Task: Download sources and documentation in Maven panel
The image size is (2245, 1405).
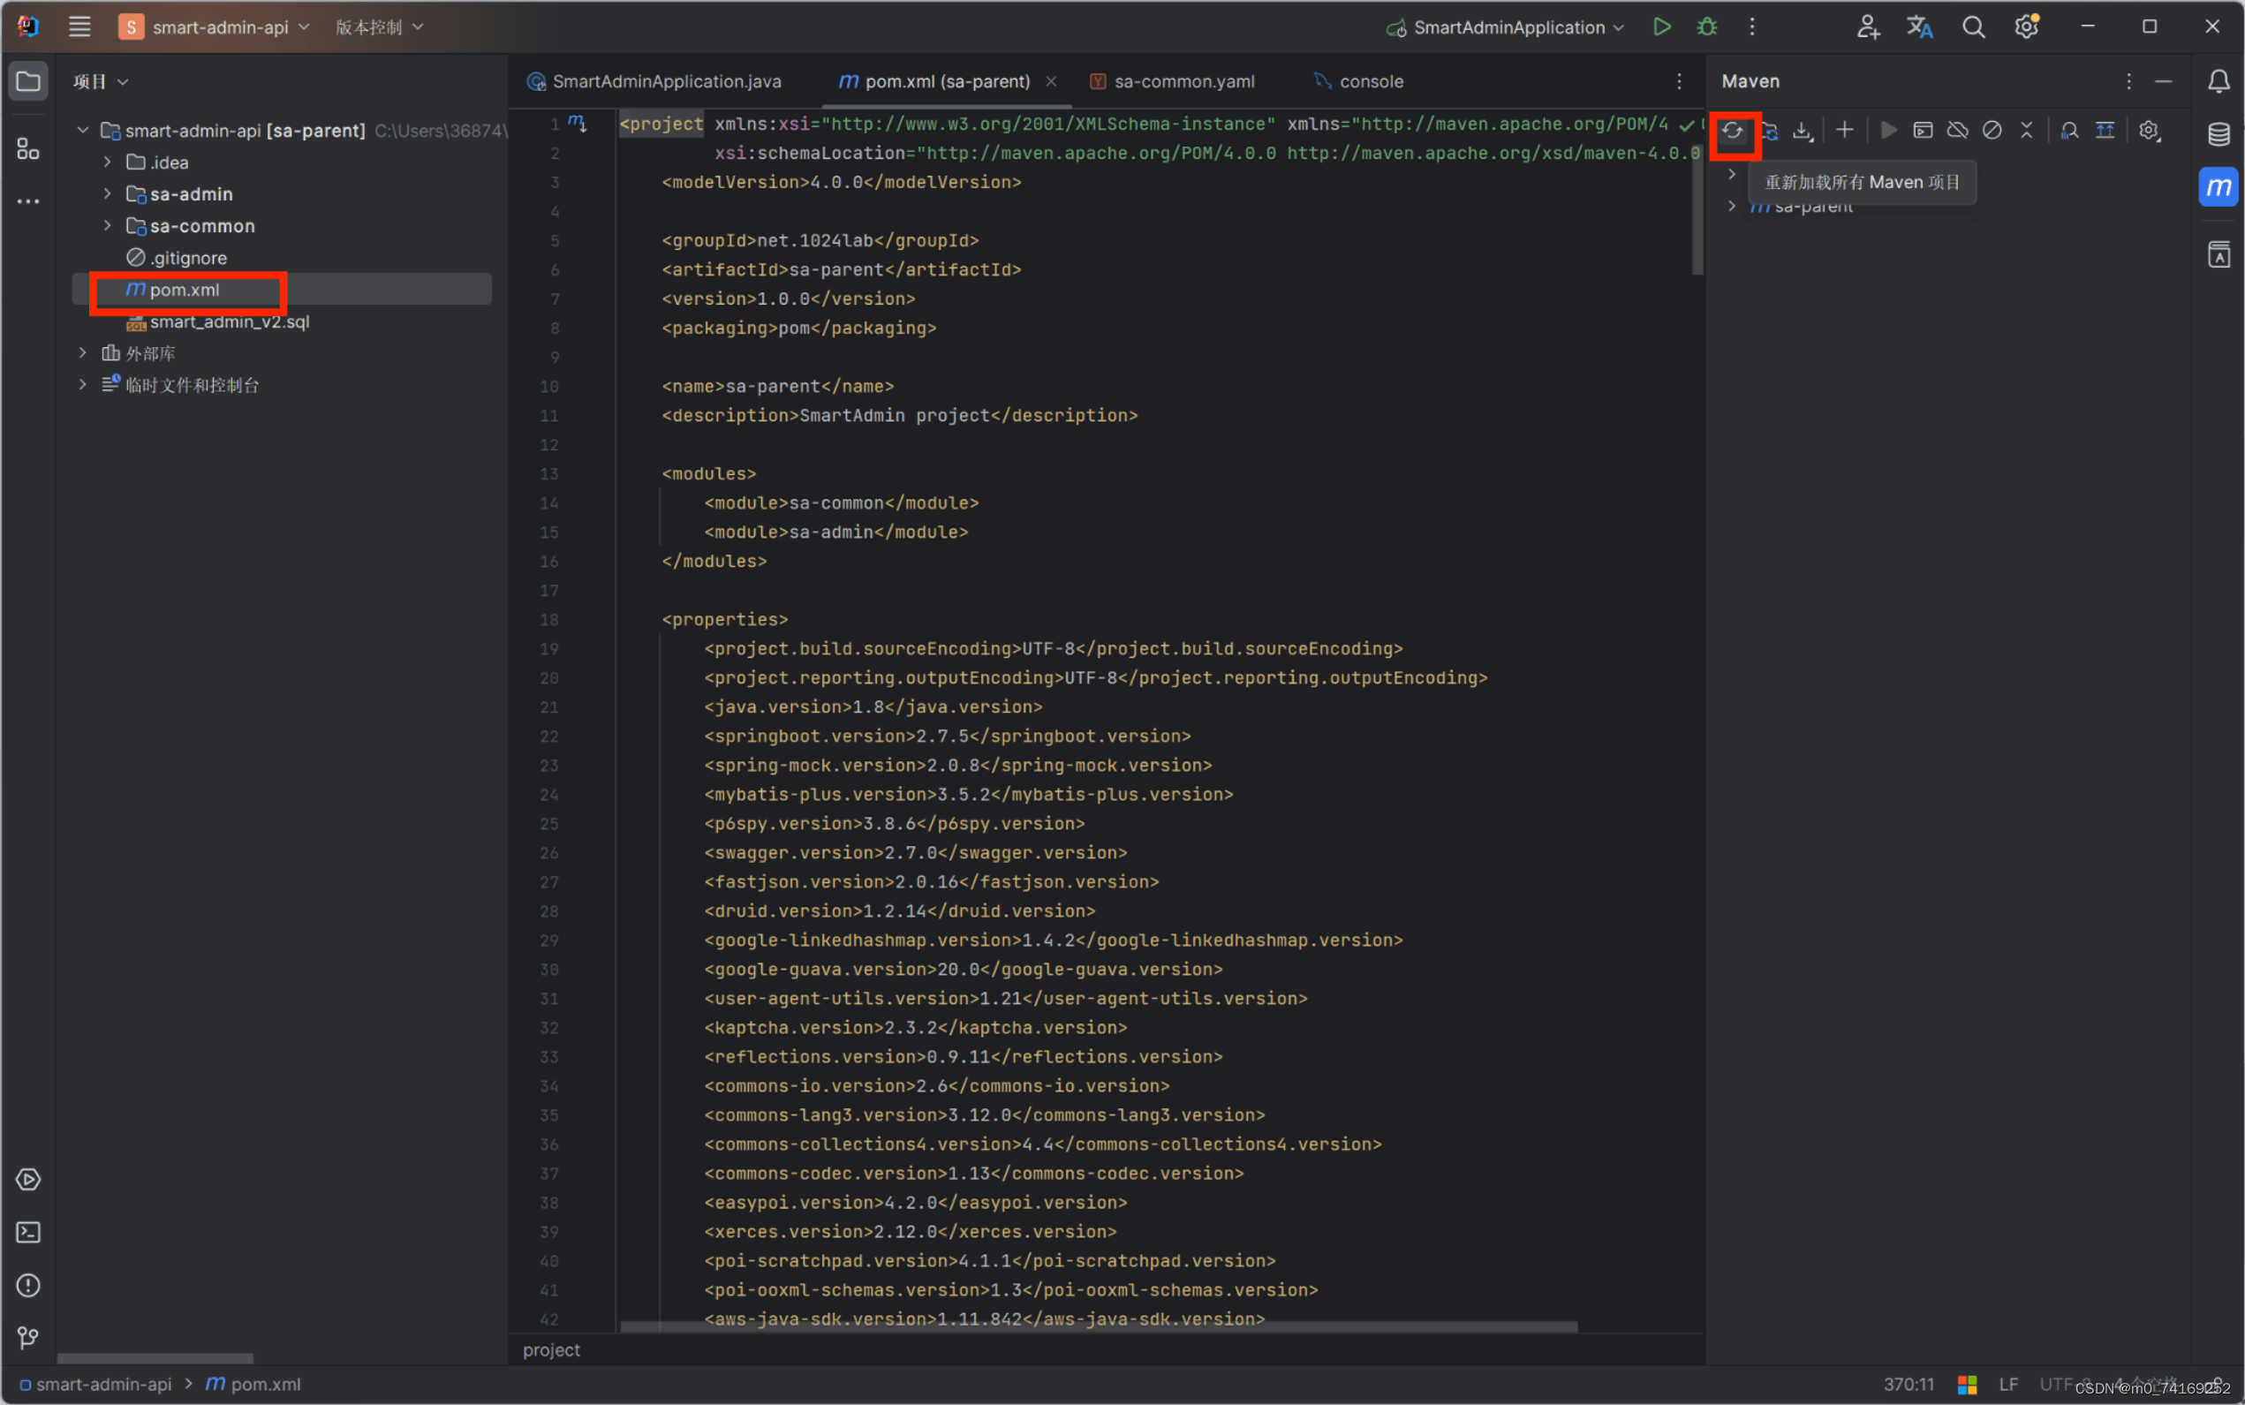Action: [x=1803, y=130]
